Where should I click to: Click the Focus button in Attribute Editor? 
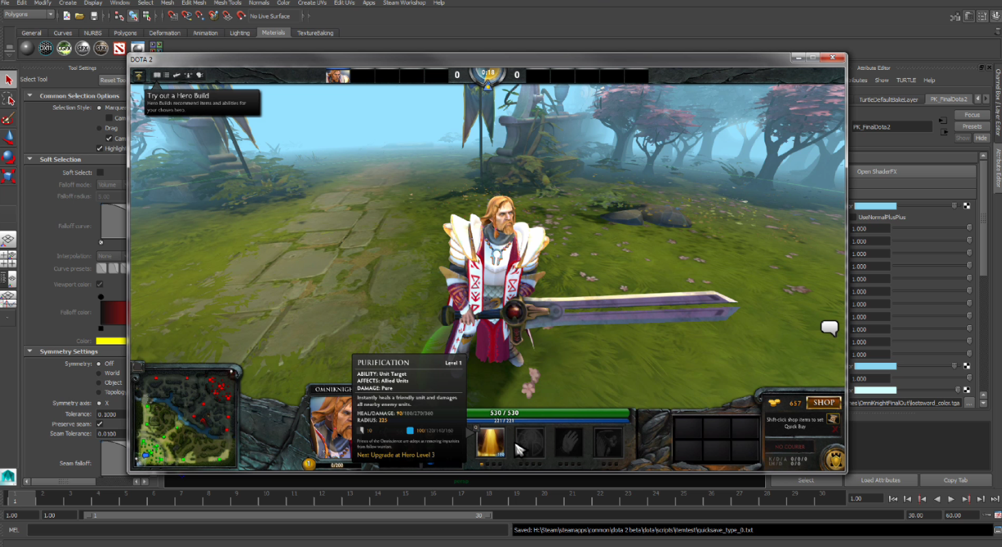[972, 115]
